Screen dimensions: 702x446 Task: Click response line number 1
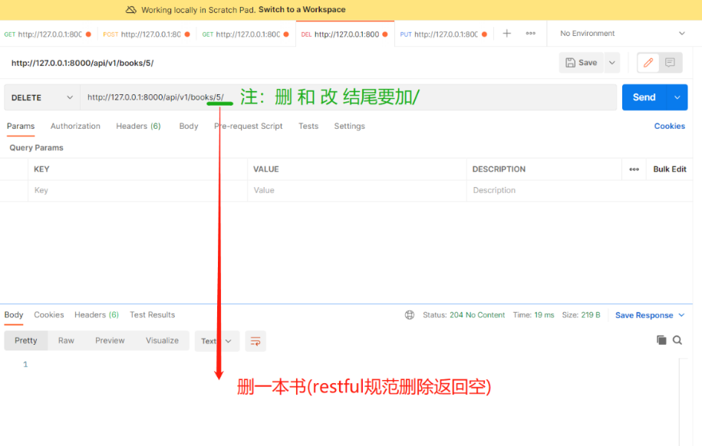click(x=25, y=365)
